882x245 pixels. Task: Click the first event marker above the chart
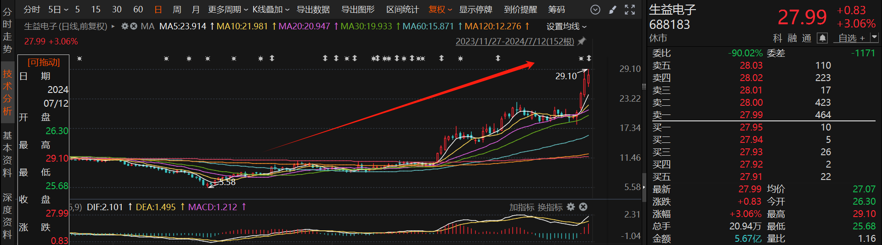pos(79,58)
